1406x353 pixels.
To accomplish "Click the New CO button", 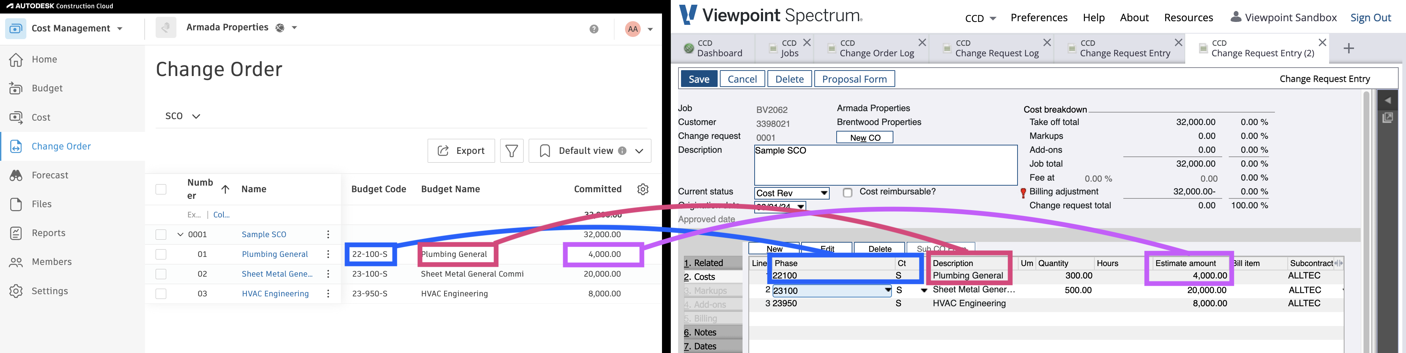I will pos(864,137).
